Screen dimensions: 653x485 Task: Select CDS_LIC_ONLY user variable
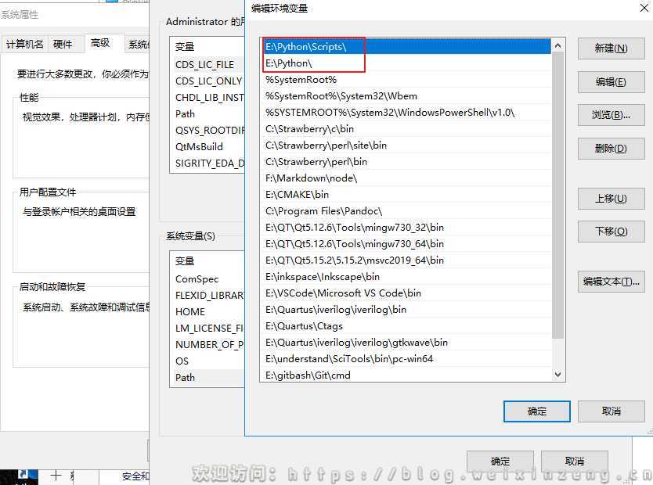point(207,81)
